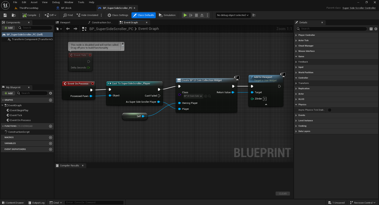Click the Browse to asset icon
379x205 pixels.
point(14,15)
